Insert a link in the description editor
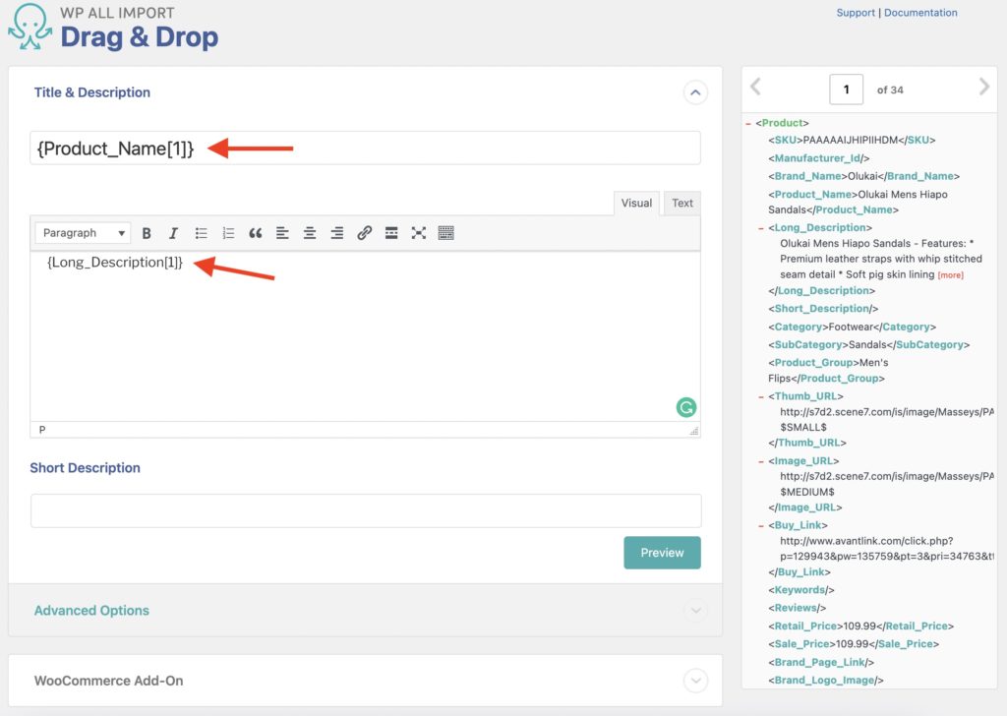The image size is (1007, 716). [364, 233]
